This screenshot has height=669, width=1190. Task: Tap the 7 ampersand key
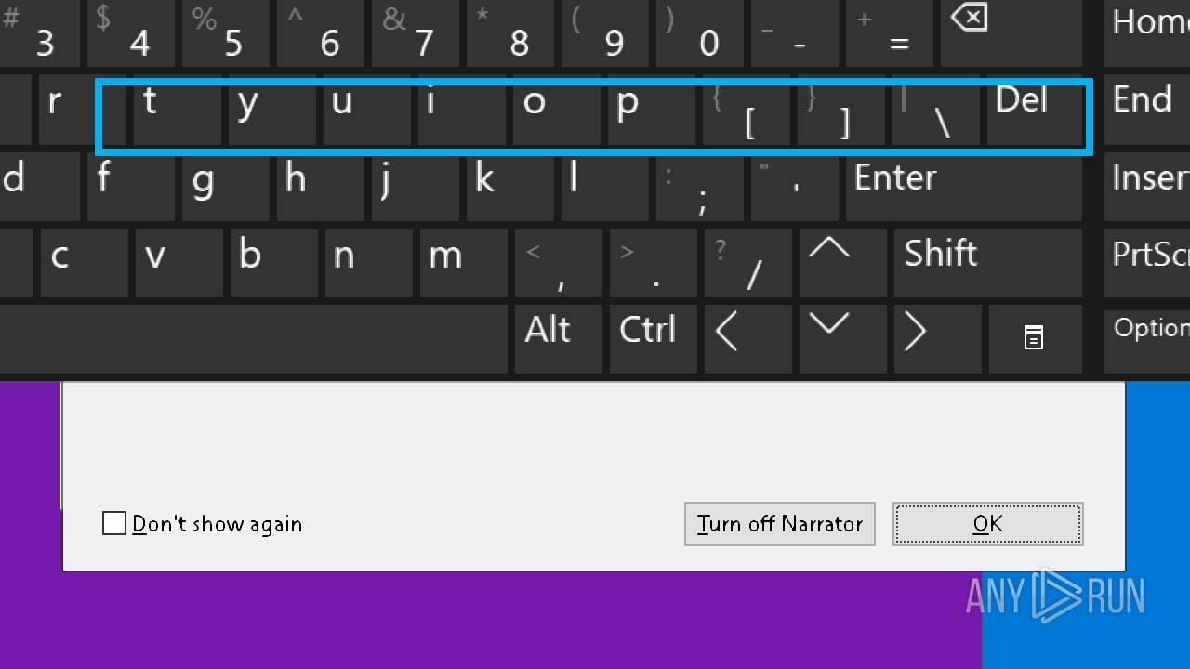pos(415,33)
